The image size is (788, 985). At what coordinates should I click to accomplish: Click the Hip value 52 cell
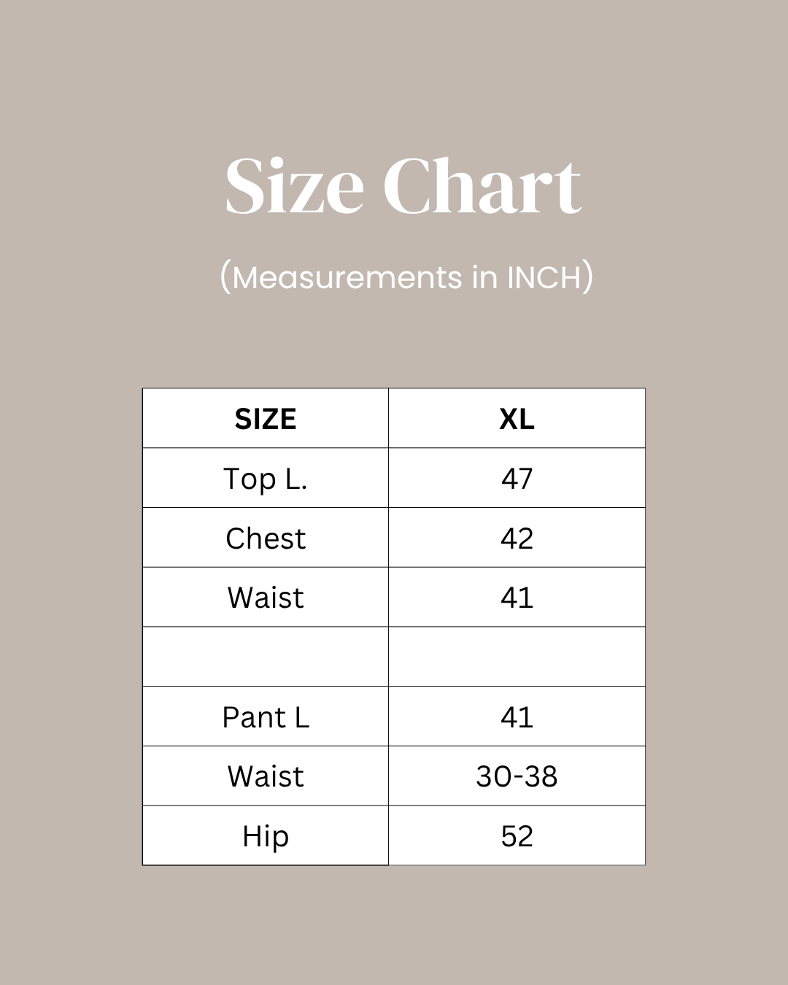(x=517, y=836)
